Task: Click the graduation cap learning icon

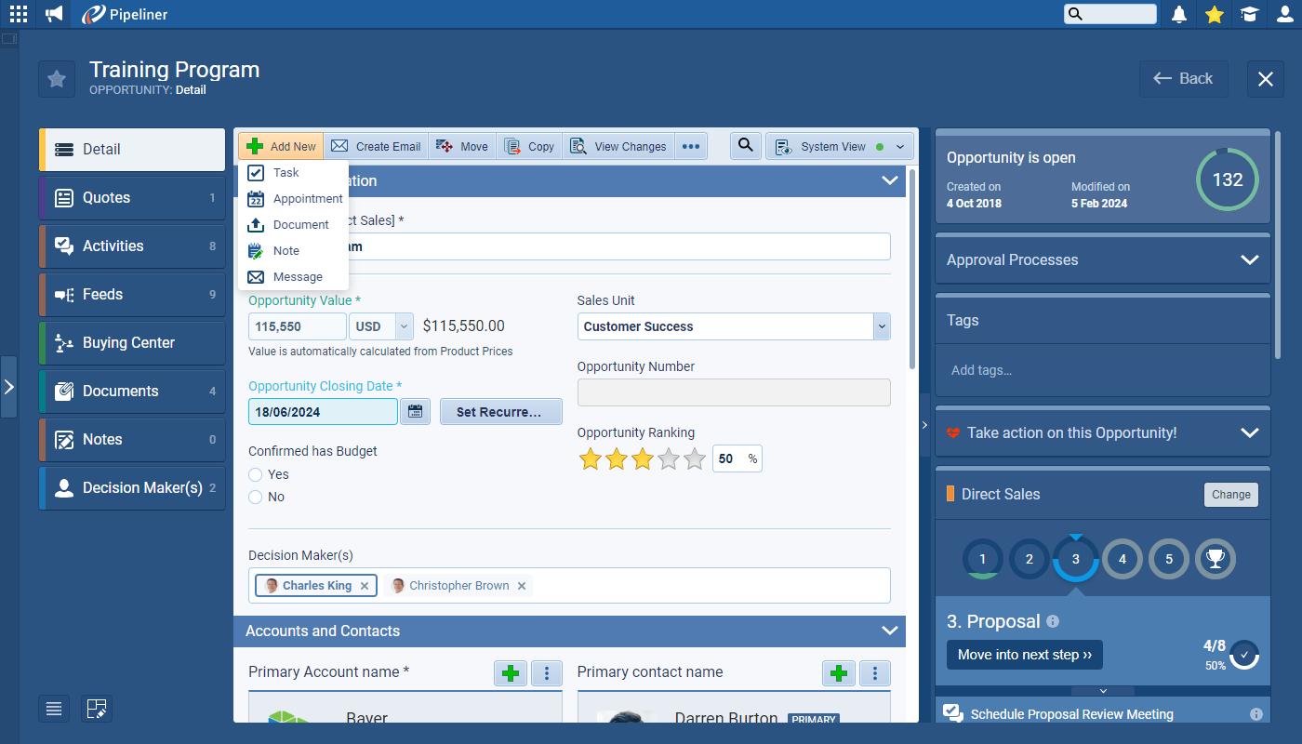Action: [1248, 14]
